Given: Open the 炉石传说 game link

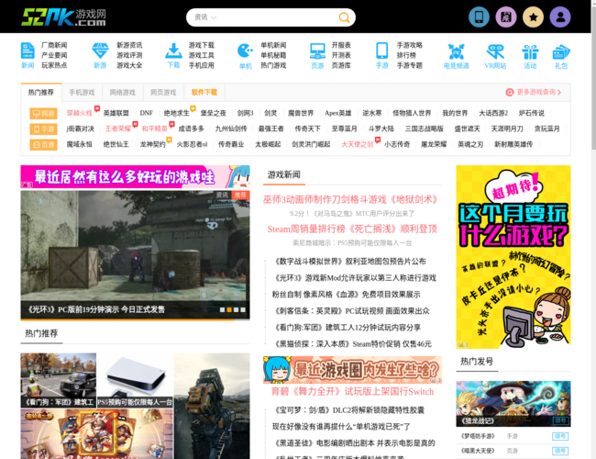Looking at the screenshot, I should pos(532,113).
